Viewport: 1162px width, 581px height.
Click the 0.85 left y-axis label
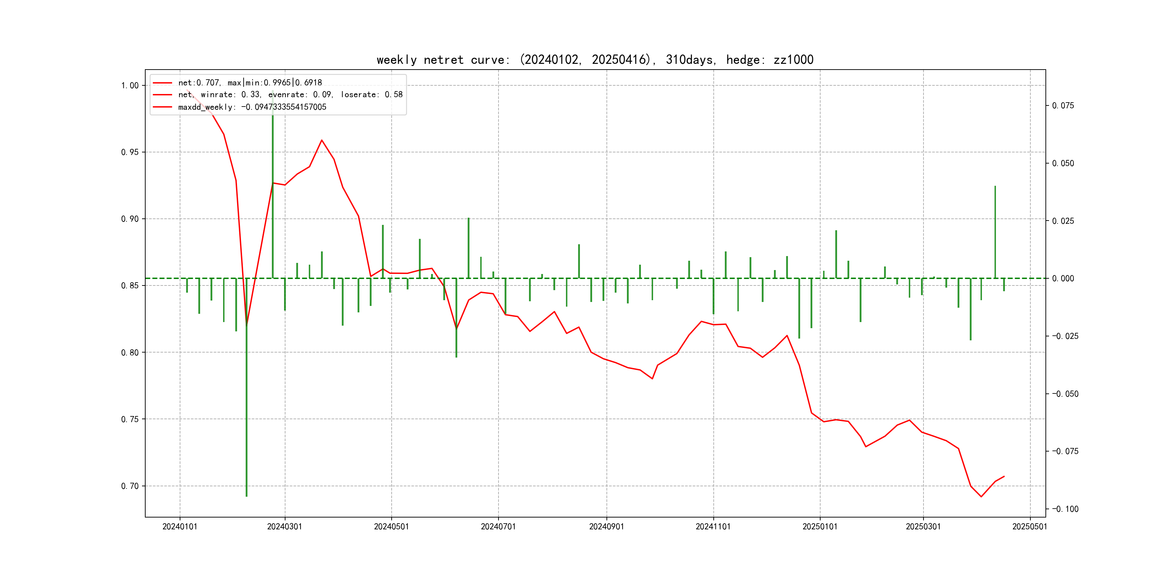[130, 285]
